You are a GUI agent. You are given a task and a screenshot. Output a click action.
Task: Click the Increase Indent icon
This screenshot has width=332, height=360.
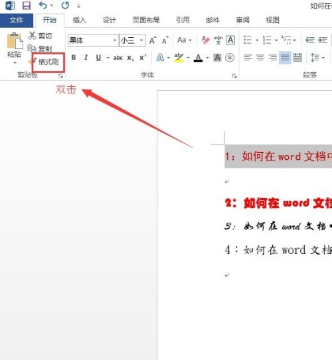[x=322, y=40]
